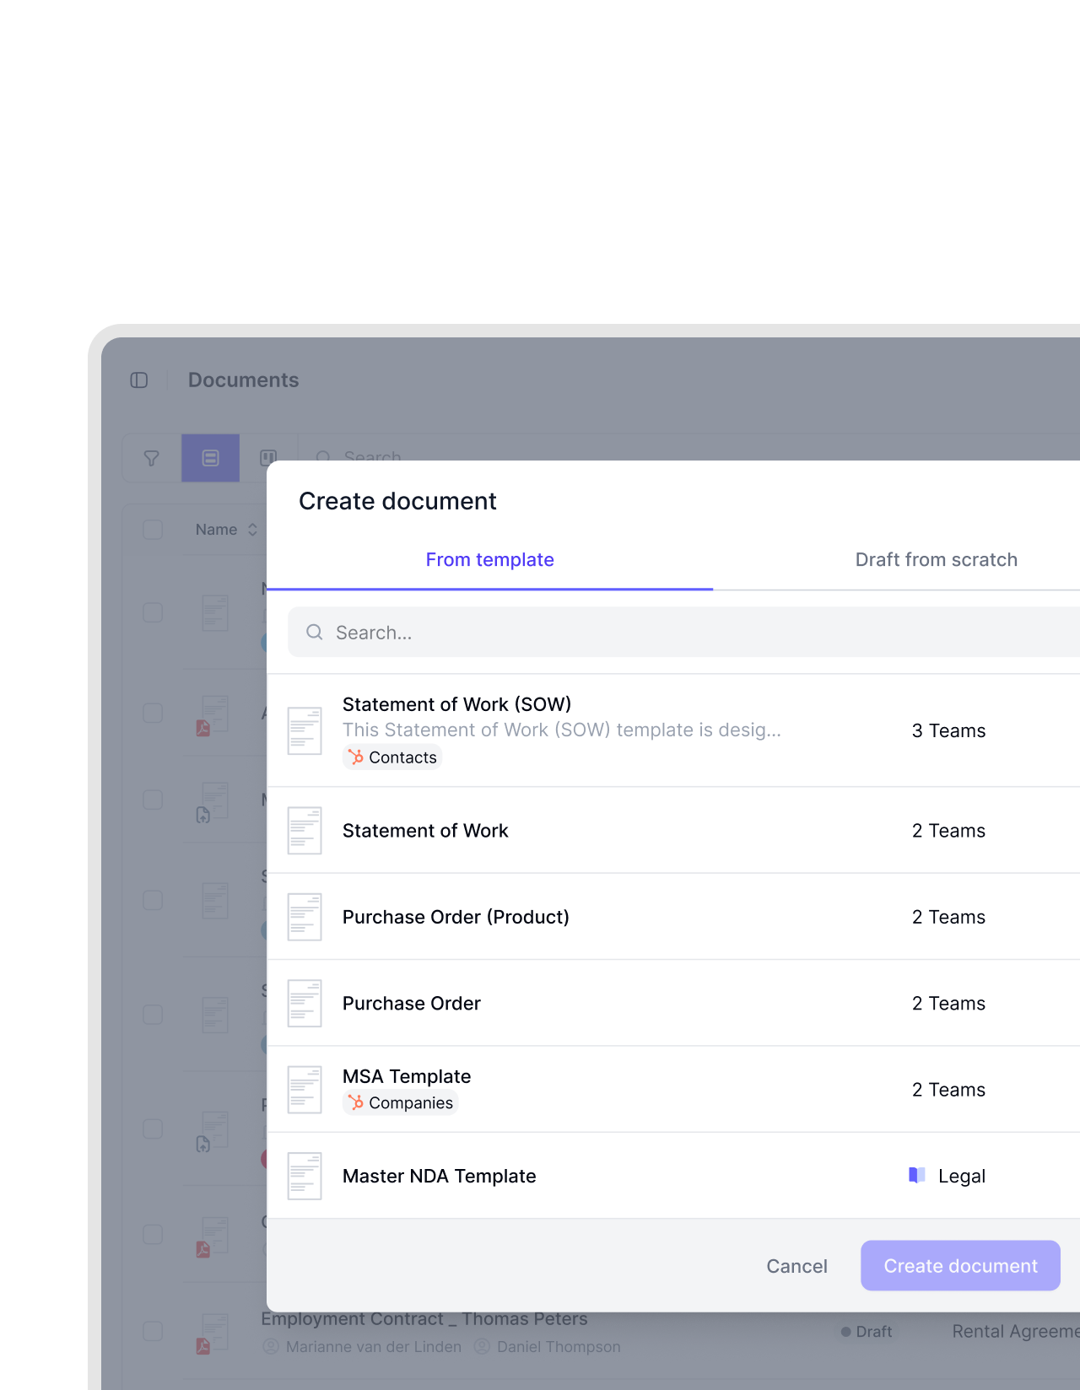Viewport: 1080px width, 1390px height.
Task: Select the list view icon
Action: coord(211,458)
